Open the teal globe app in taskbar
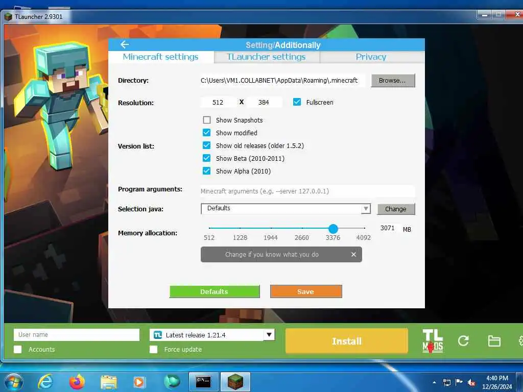This screenshot has width=523, height=392. coord(172,382)
